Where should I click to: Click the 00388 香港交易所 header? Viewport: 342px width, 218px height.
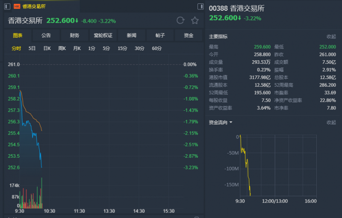237,9
